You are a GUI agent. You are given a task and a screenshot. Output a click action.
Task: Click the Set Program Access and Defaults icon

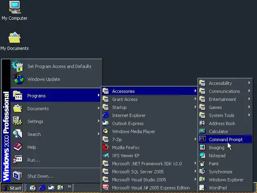(17, 66)
